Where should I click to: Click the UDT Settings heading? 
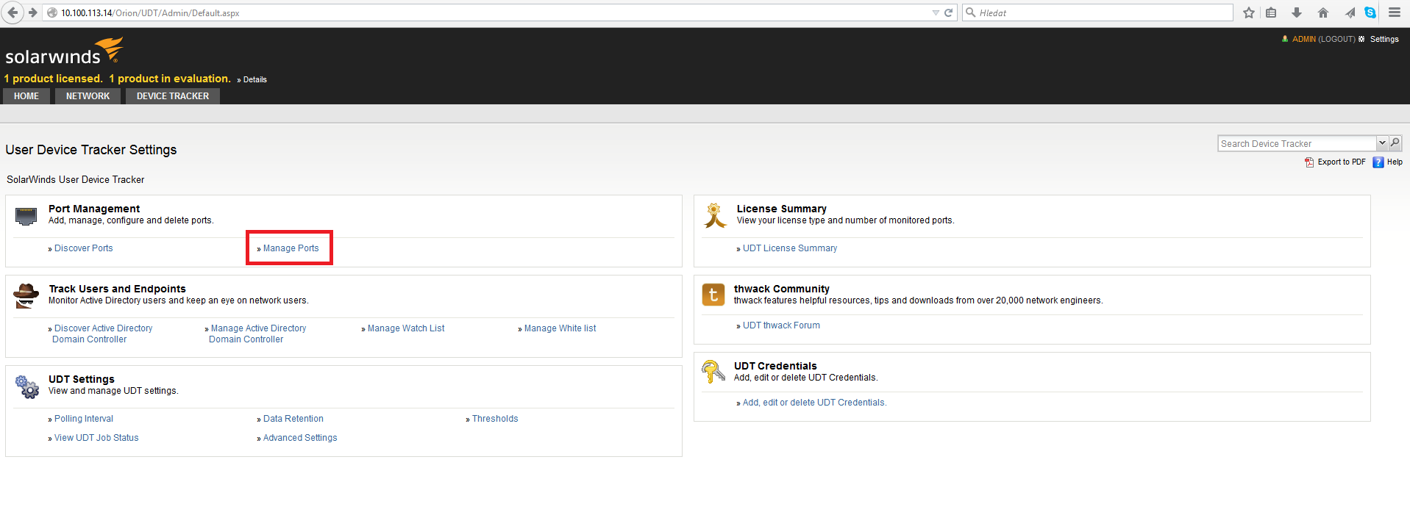(x=82, y=379)
